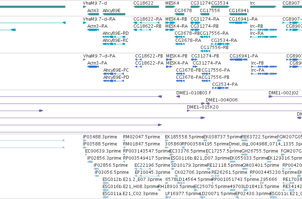This screenshot has width=302, height=199.
Task: Click the Ahcy89E-PD protein label
Action: pyautogui.click(x=116, y=77)
